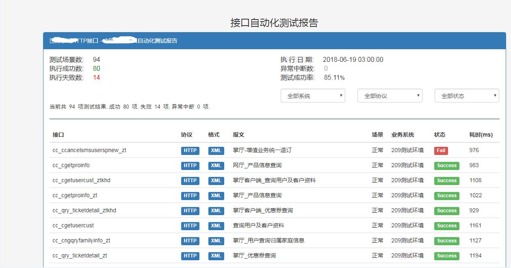Open the 全部协议 dropdown
Screen dimensions: 511x268
(x=390, y=96)
